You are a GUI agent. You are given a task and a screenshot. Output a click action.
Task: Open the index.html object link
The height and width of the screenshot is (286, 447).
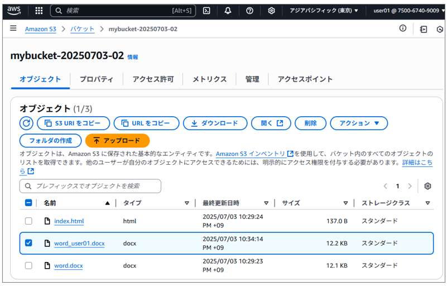click(69, 221)
